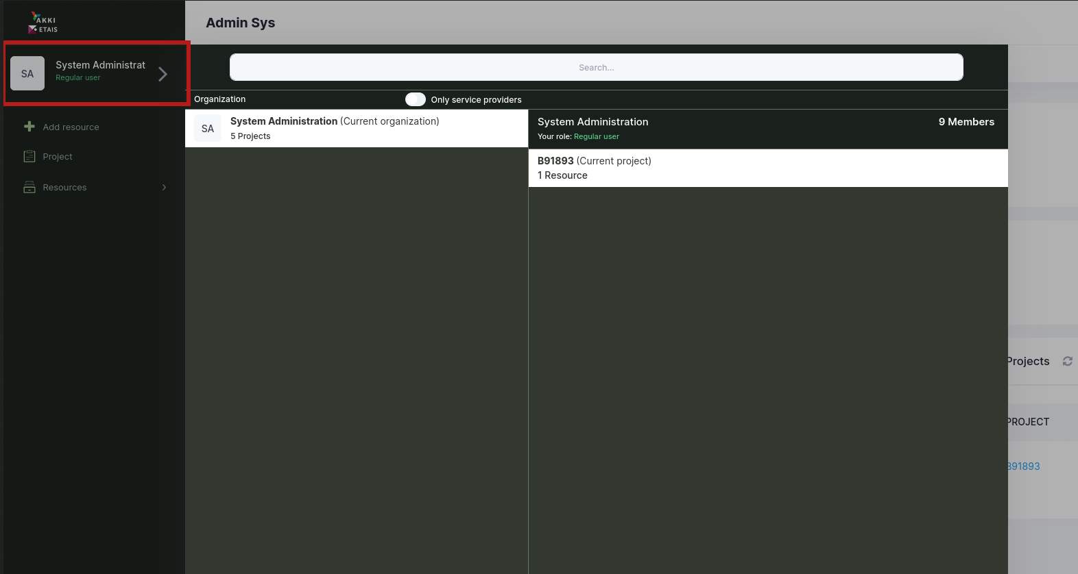The width and height of the screenshot is (1078, 574).
Task: Open the Add resource menu item
Action: [x=71, y=127]
